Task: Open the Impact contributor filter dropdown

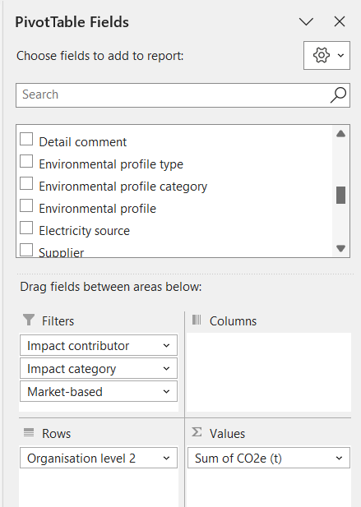Action: [166, 346]
